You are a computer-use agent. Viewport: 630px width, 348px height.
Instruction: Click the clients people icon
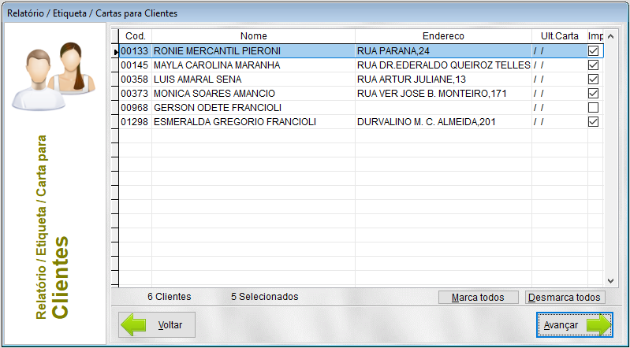54,76
